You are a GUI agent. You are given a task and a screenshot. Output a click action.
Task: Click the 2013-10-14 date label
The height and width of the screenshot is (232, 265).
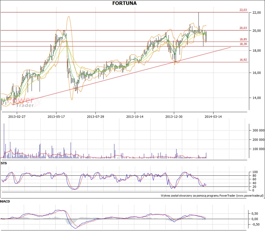tap(135, 117)
